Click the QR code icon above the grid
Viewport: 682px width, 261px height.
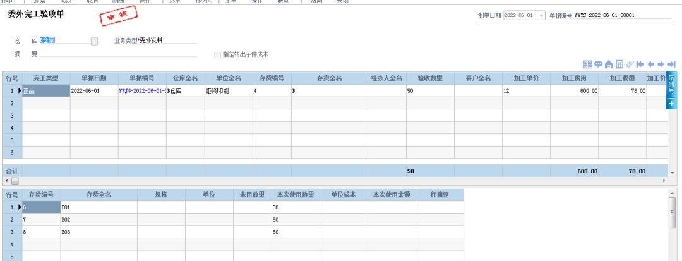tap(587, 64)
